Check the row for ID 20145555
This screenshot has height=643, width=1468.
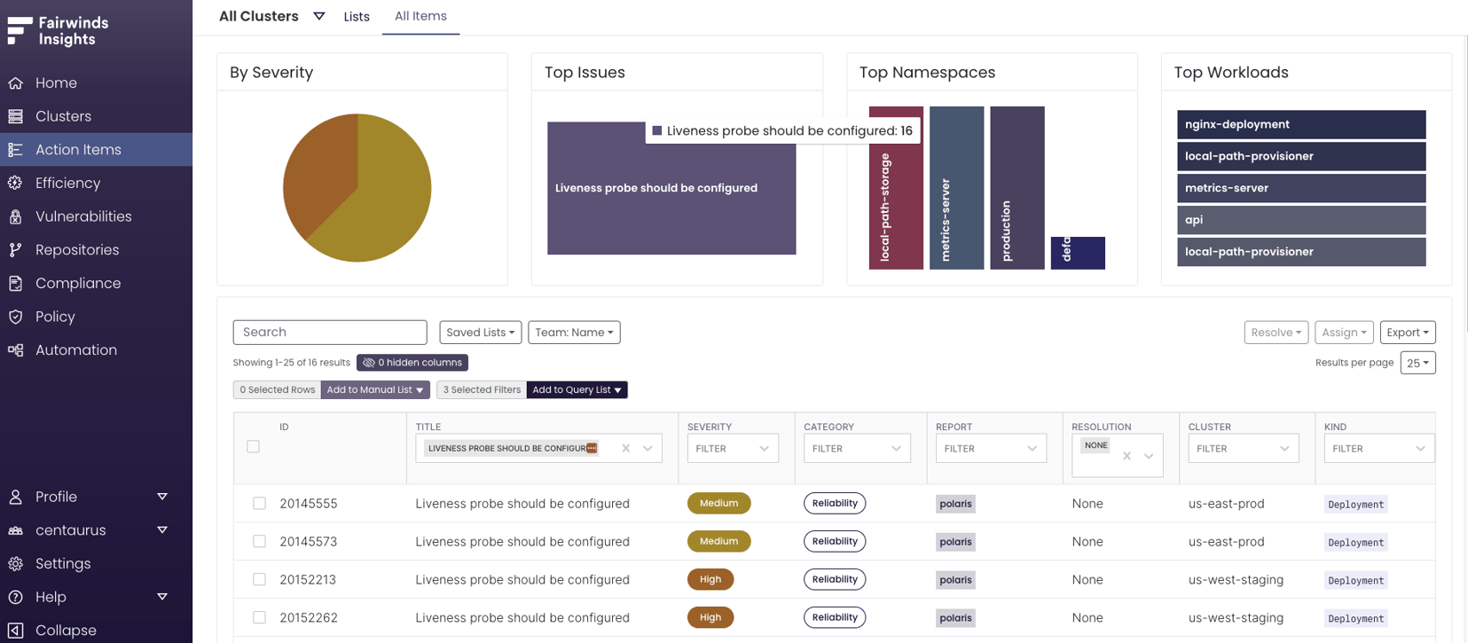pos(259,503)
